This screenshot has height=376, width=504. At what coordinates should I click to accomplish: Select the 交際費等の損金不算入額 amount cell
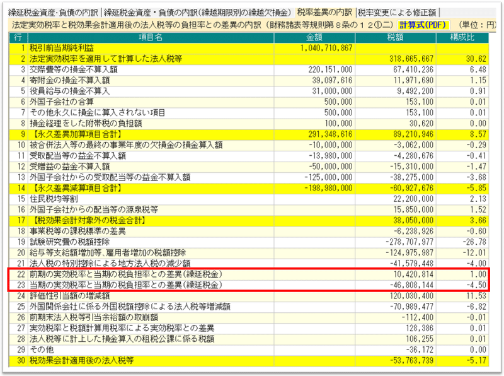coord(314,69)
